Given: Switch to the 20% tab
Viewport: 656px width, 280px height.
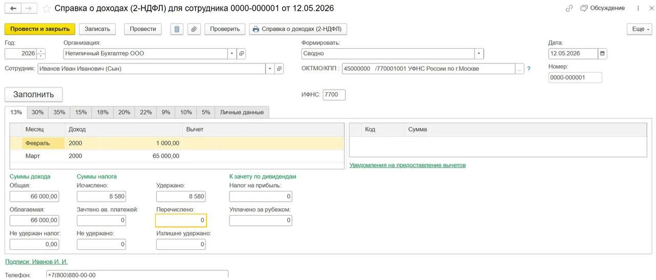Looking at the screenshot, I should [x=124, y=112].
